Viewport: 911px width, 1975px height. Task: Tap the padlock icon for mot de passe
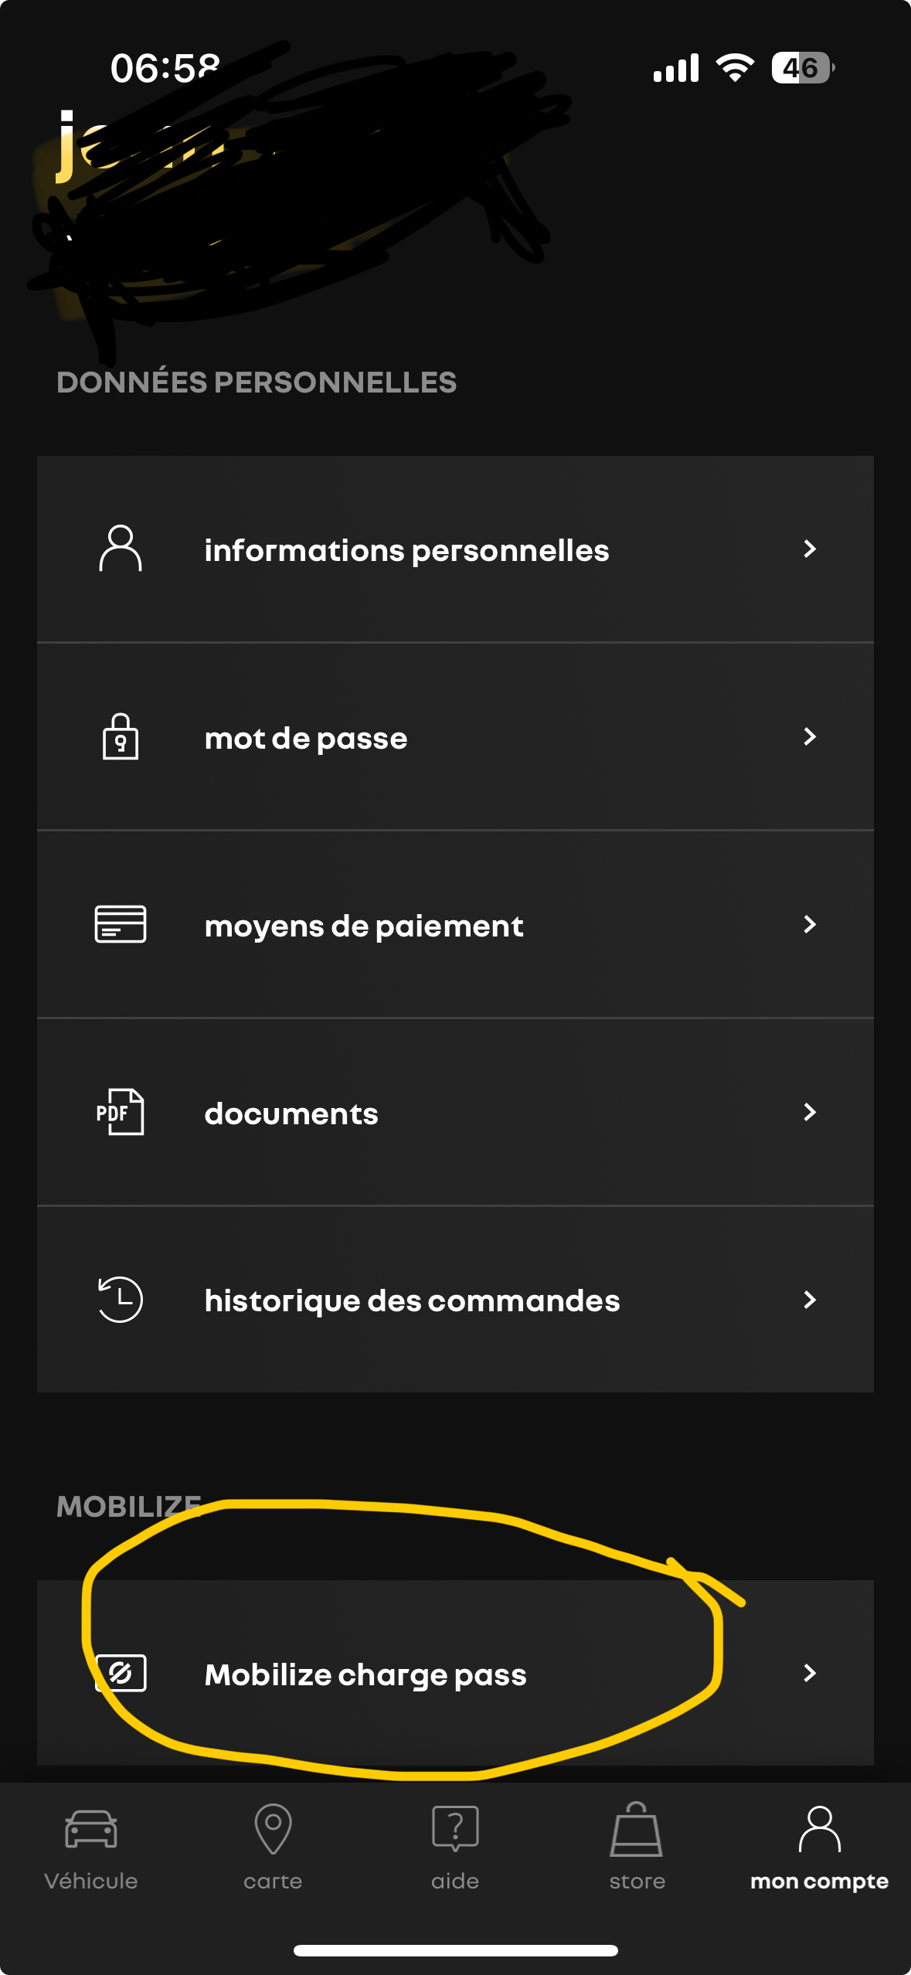tap(121, 736)
